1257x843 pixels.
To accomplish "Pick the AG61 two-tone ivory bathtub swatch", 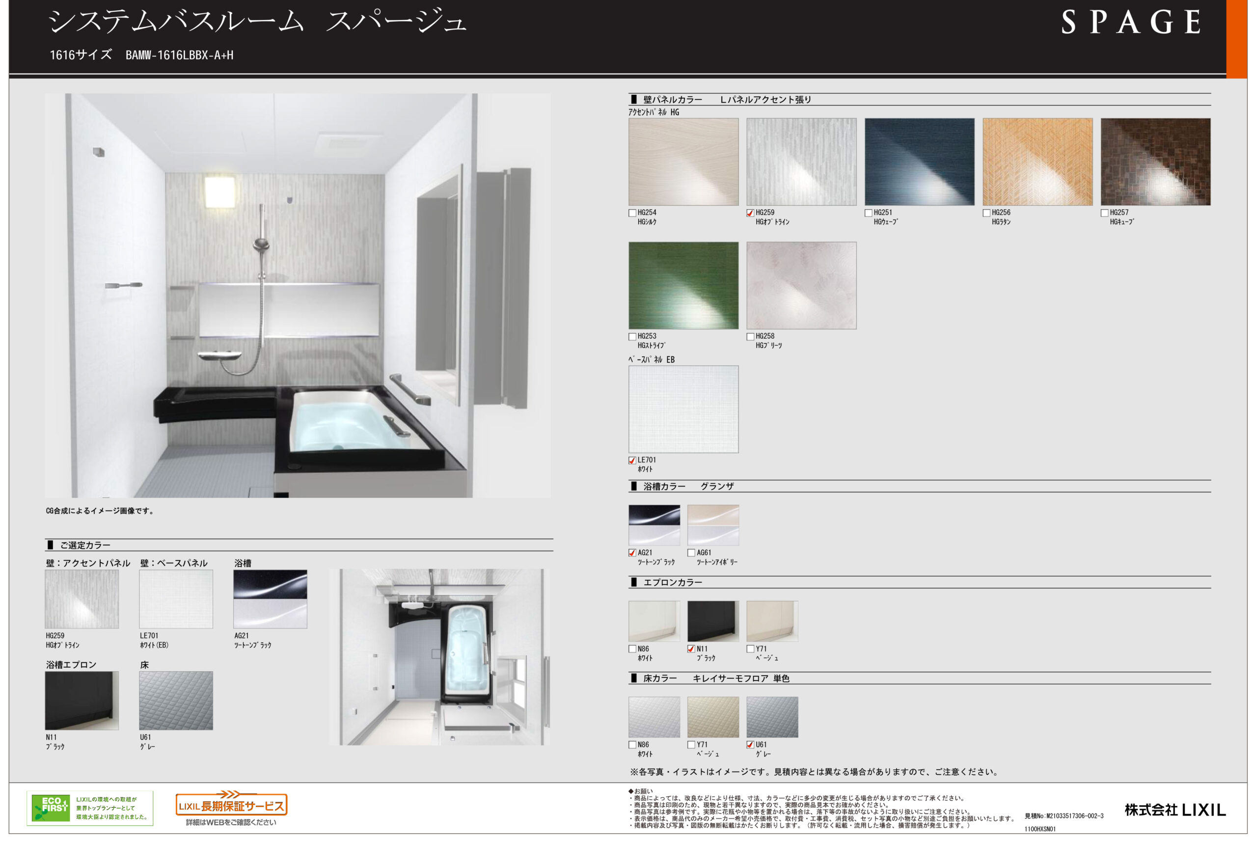I will (713, 525).
